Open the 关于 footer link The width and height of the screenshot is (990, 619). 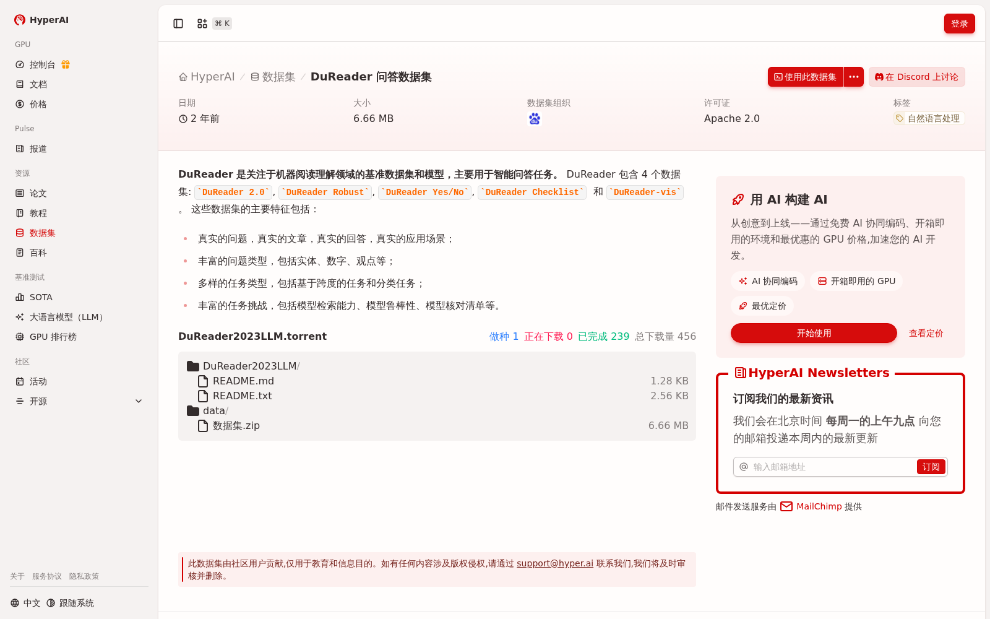[17, 576]
